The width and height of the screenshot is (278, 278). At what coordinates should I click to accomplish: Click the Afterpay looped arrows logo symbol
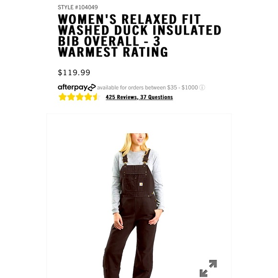92,87
